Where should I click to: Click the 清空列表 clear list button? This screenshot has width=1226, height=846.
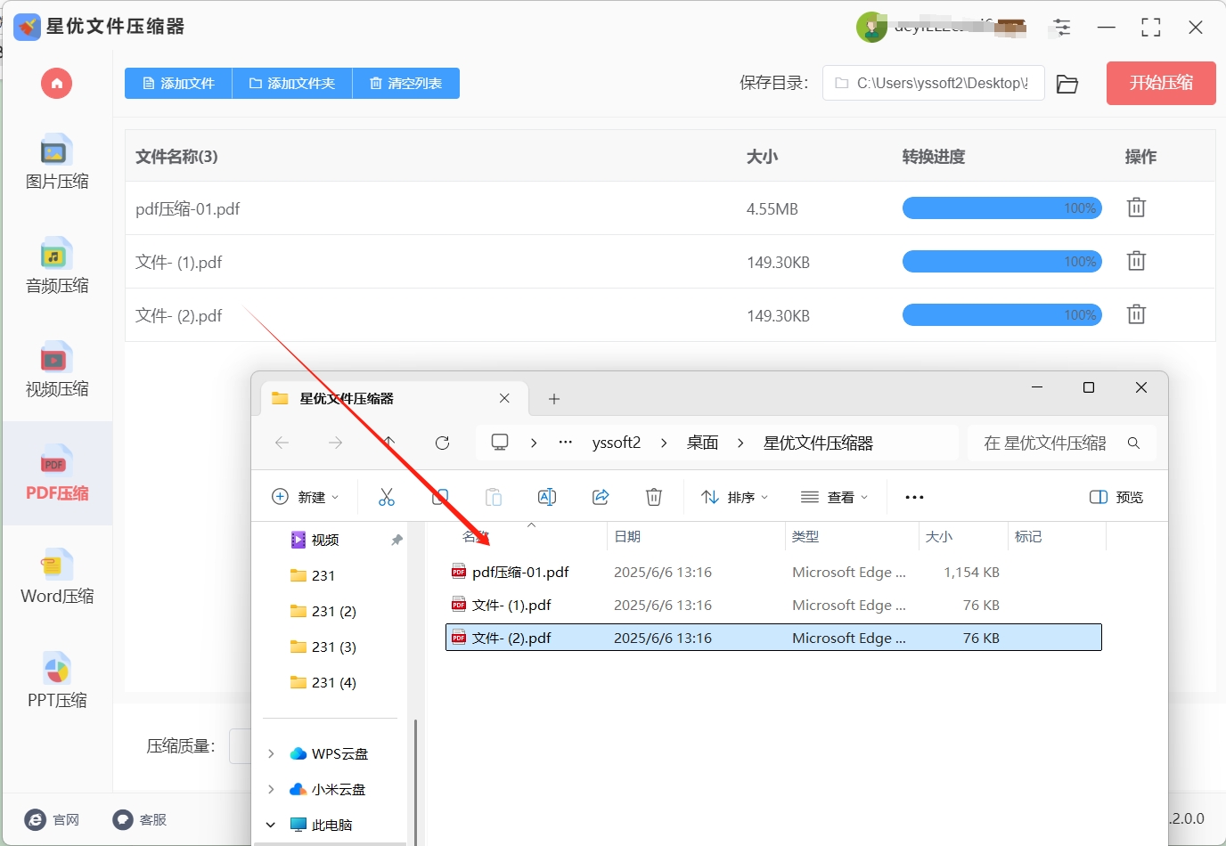[x=406, y=84]
